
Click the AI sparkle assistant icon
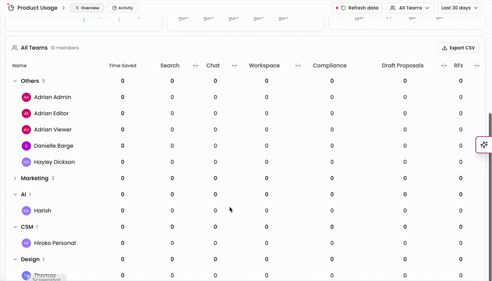[484, 145]
